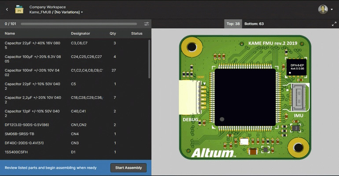Click designators C24,C25,C26,C27
The width and height of the screenshot is (339, 176).
(86, 57)
